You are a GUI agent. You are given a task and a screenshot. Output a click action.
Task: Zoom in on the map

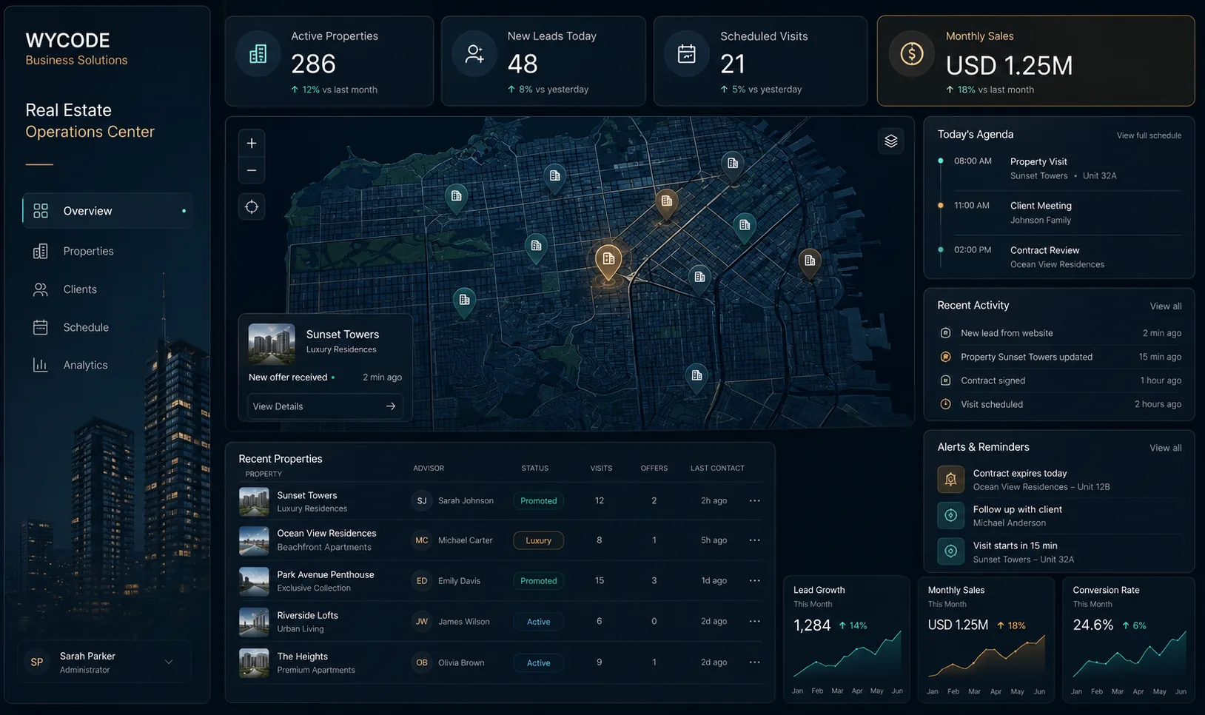click(x=252, y=143)
